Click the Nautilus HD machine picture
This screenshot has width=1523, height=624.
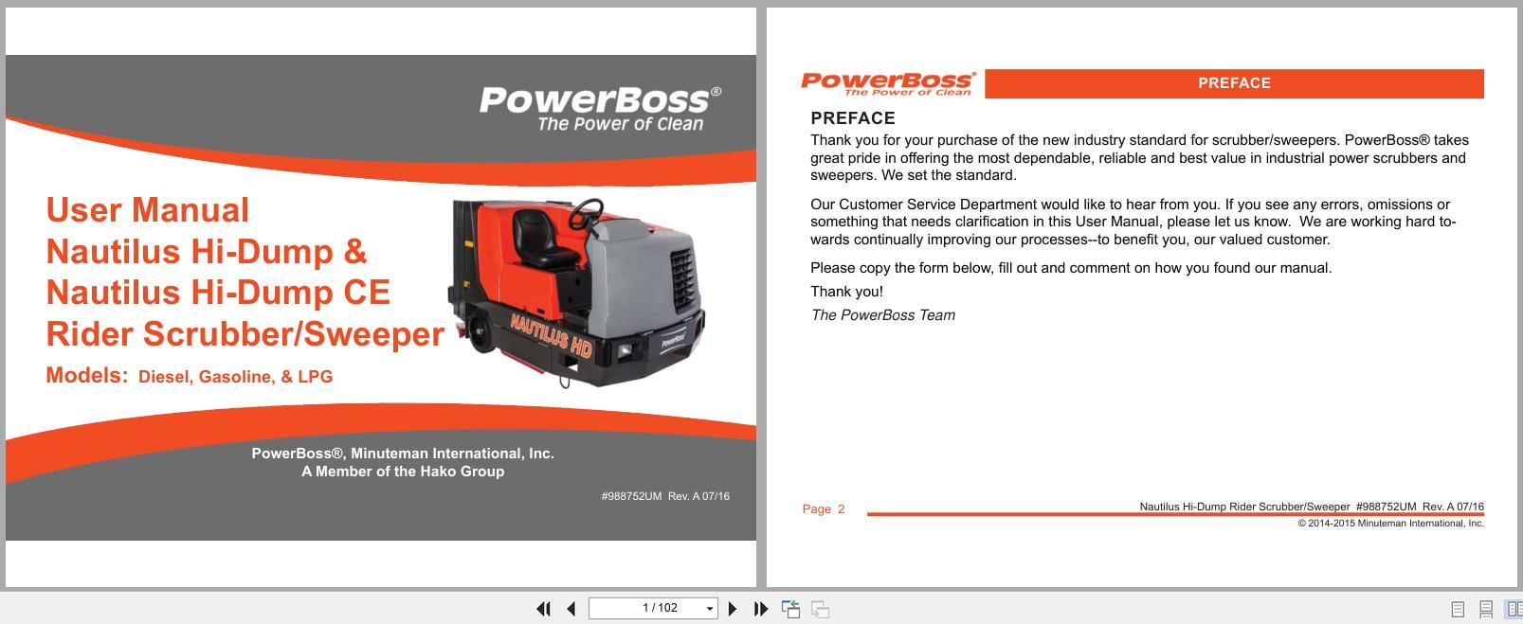(578, 292)
